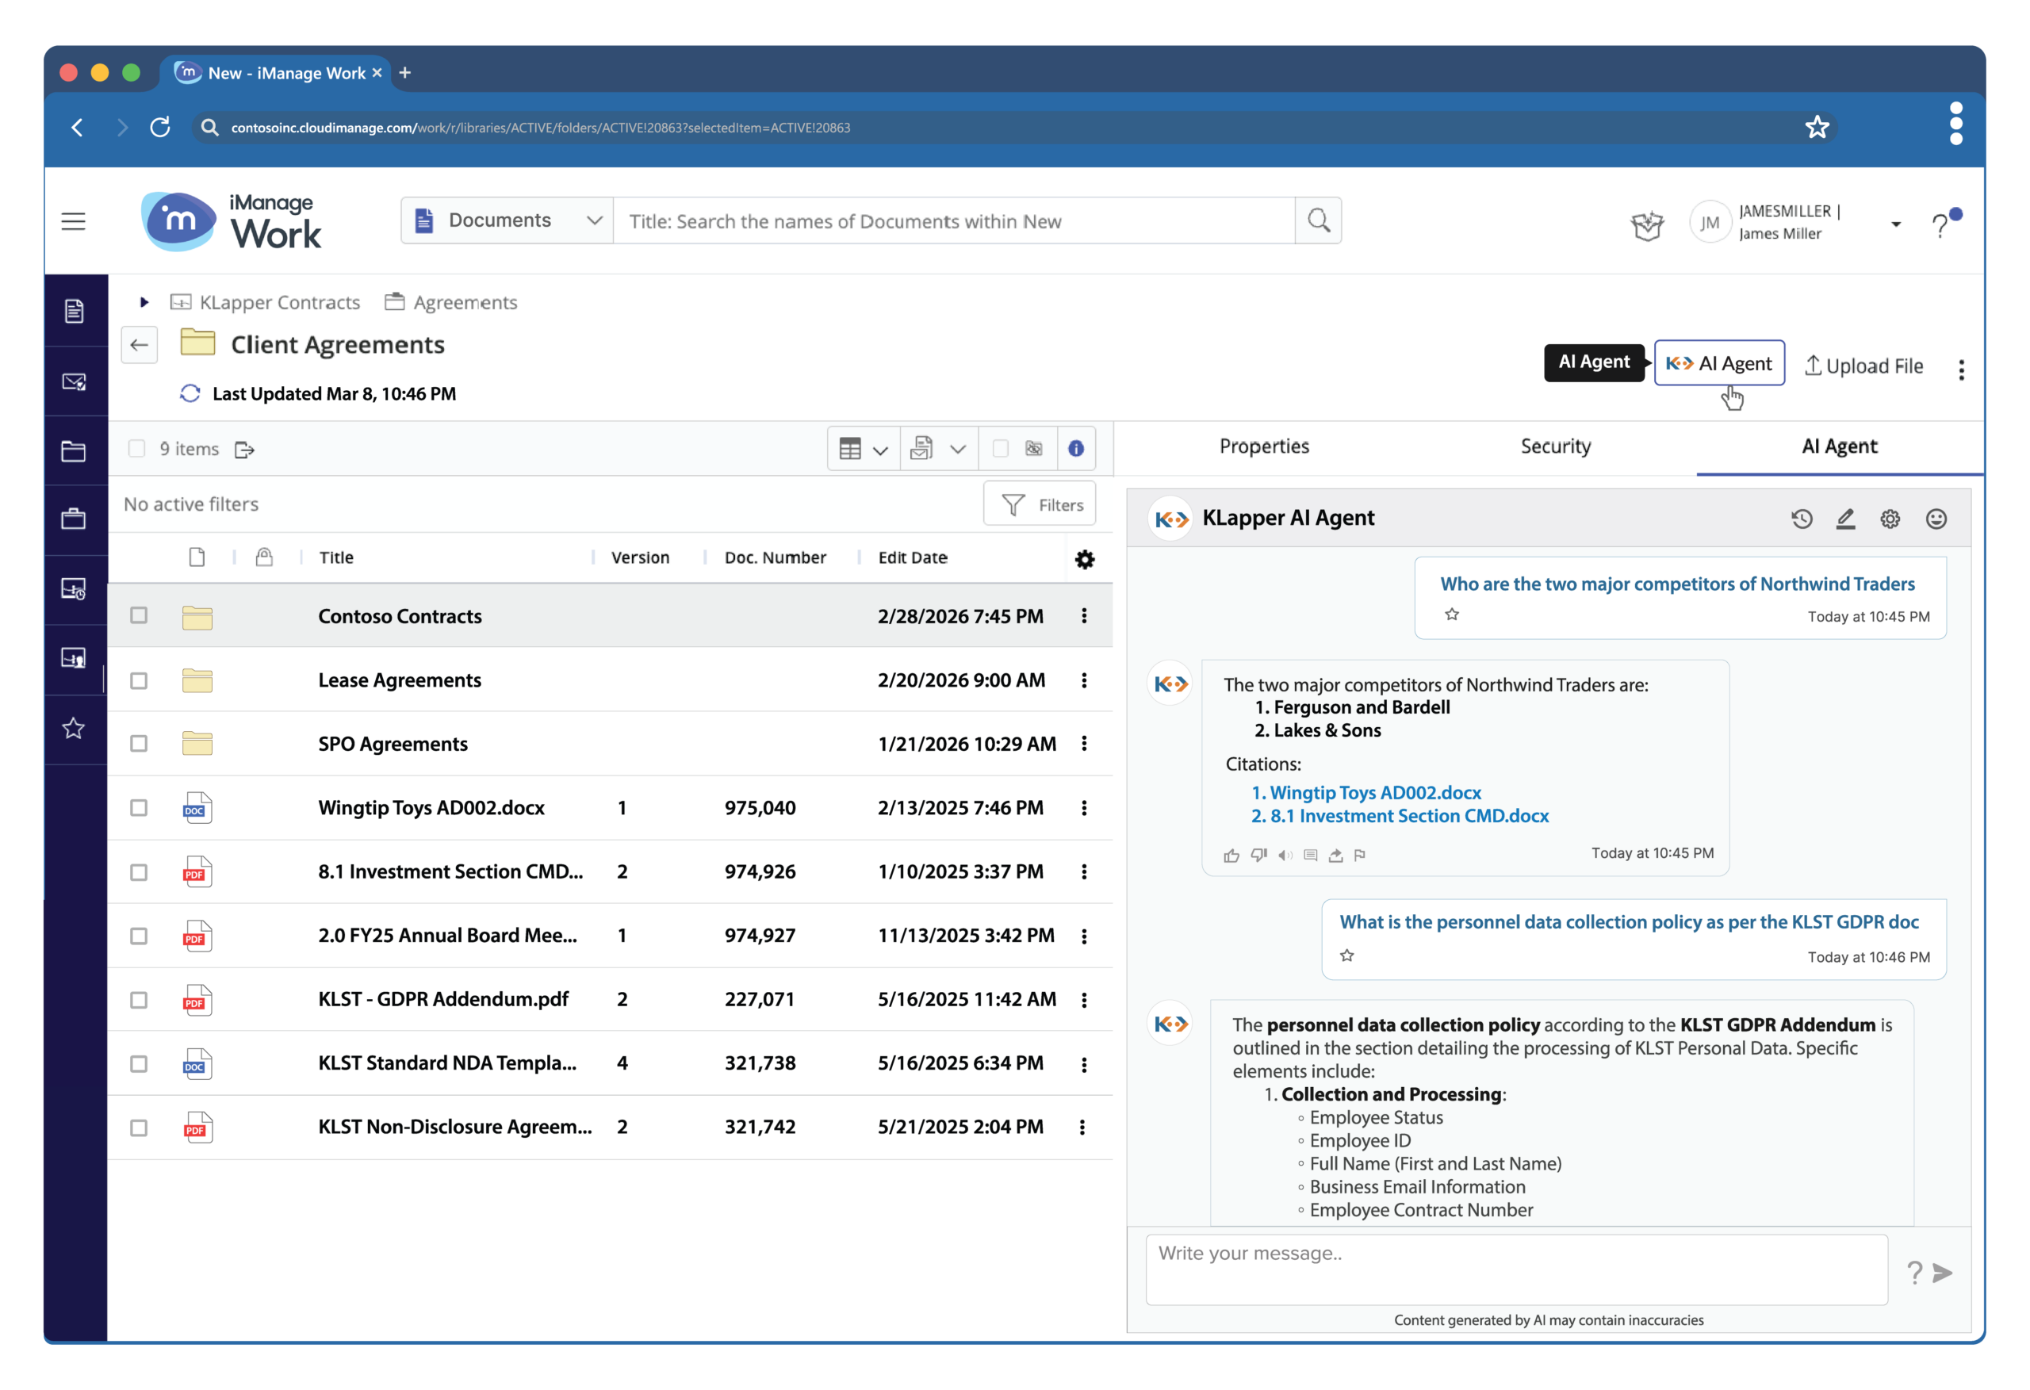Select the read-aloud speaker icon under the answer
The image size is (2030, 1390).
[1284, 856]
